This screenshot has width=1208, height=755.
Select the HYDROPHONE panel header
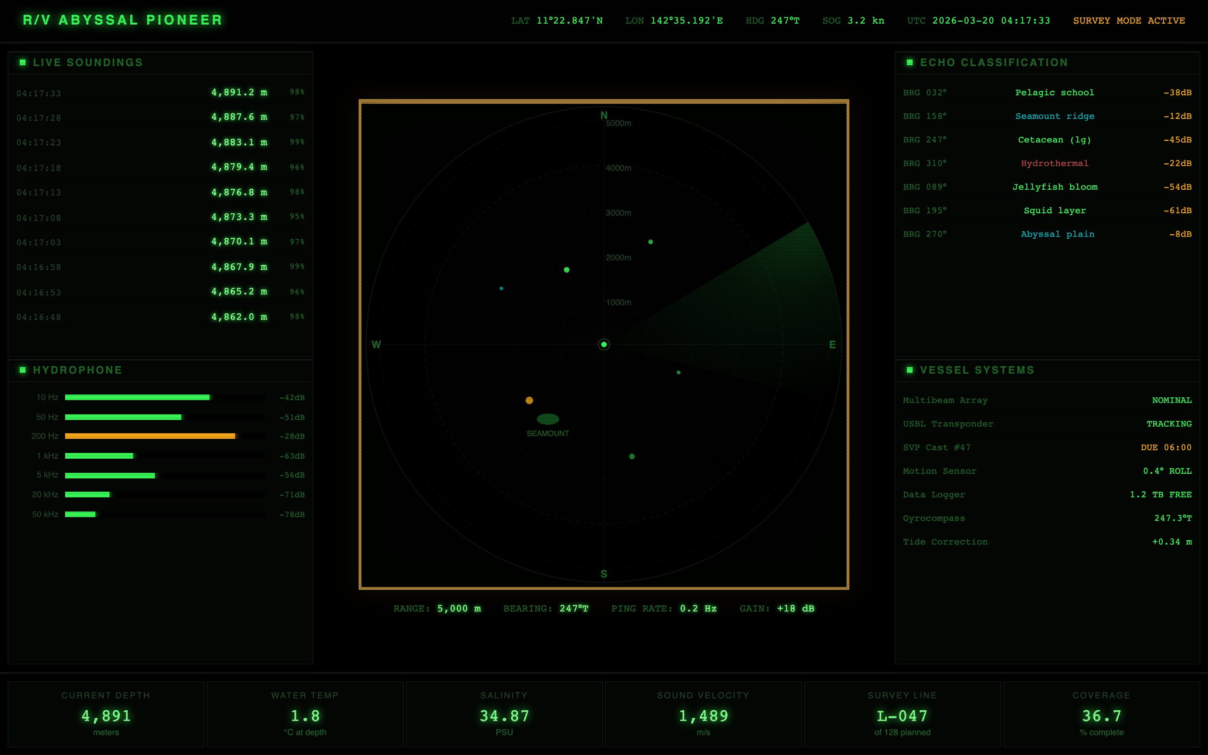click(x=77, y=370)
